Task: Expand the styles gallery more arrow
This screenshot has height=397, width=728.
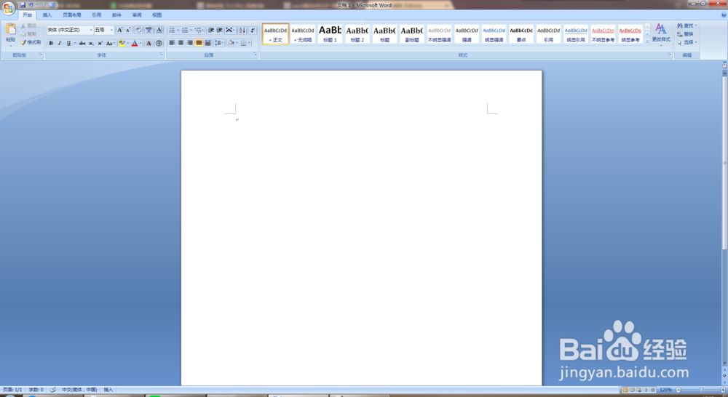Action: click(x=647, y=41)
